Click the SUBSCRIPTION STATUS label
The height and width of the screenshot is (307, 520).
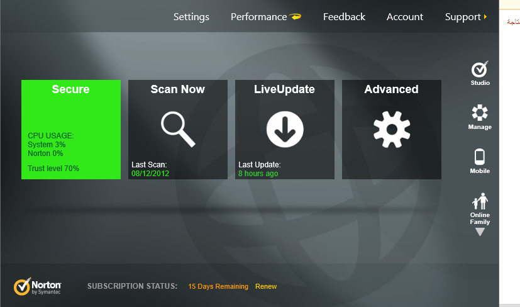132,286
